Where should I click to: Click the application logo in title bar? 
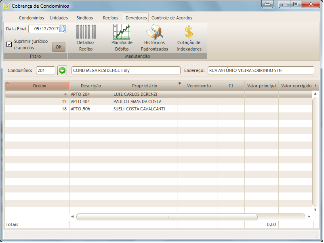pyautogui.click(x=6, y=6)
